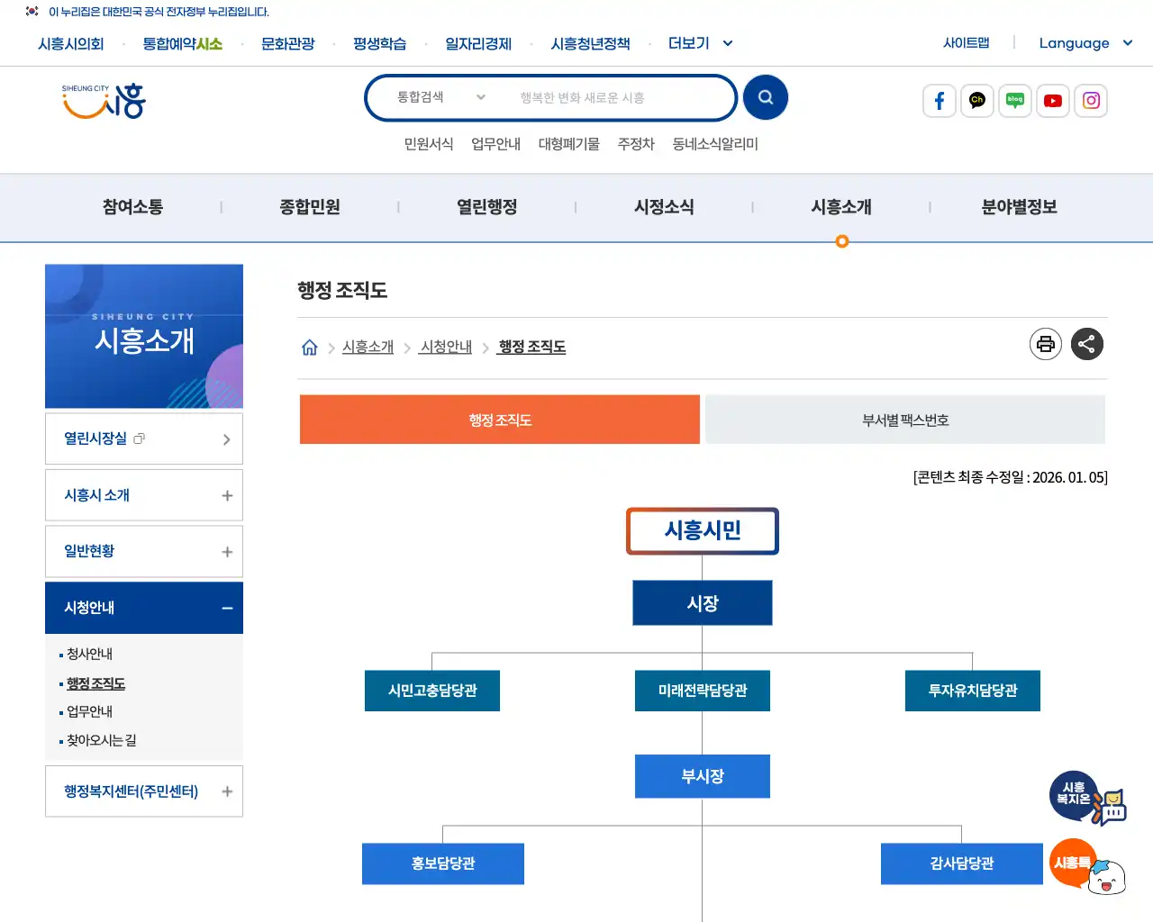The width and height of the screenshot is (1153, 922).
Task: Click 주정차 quick link
Action: coord(636,144)
